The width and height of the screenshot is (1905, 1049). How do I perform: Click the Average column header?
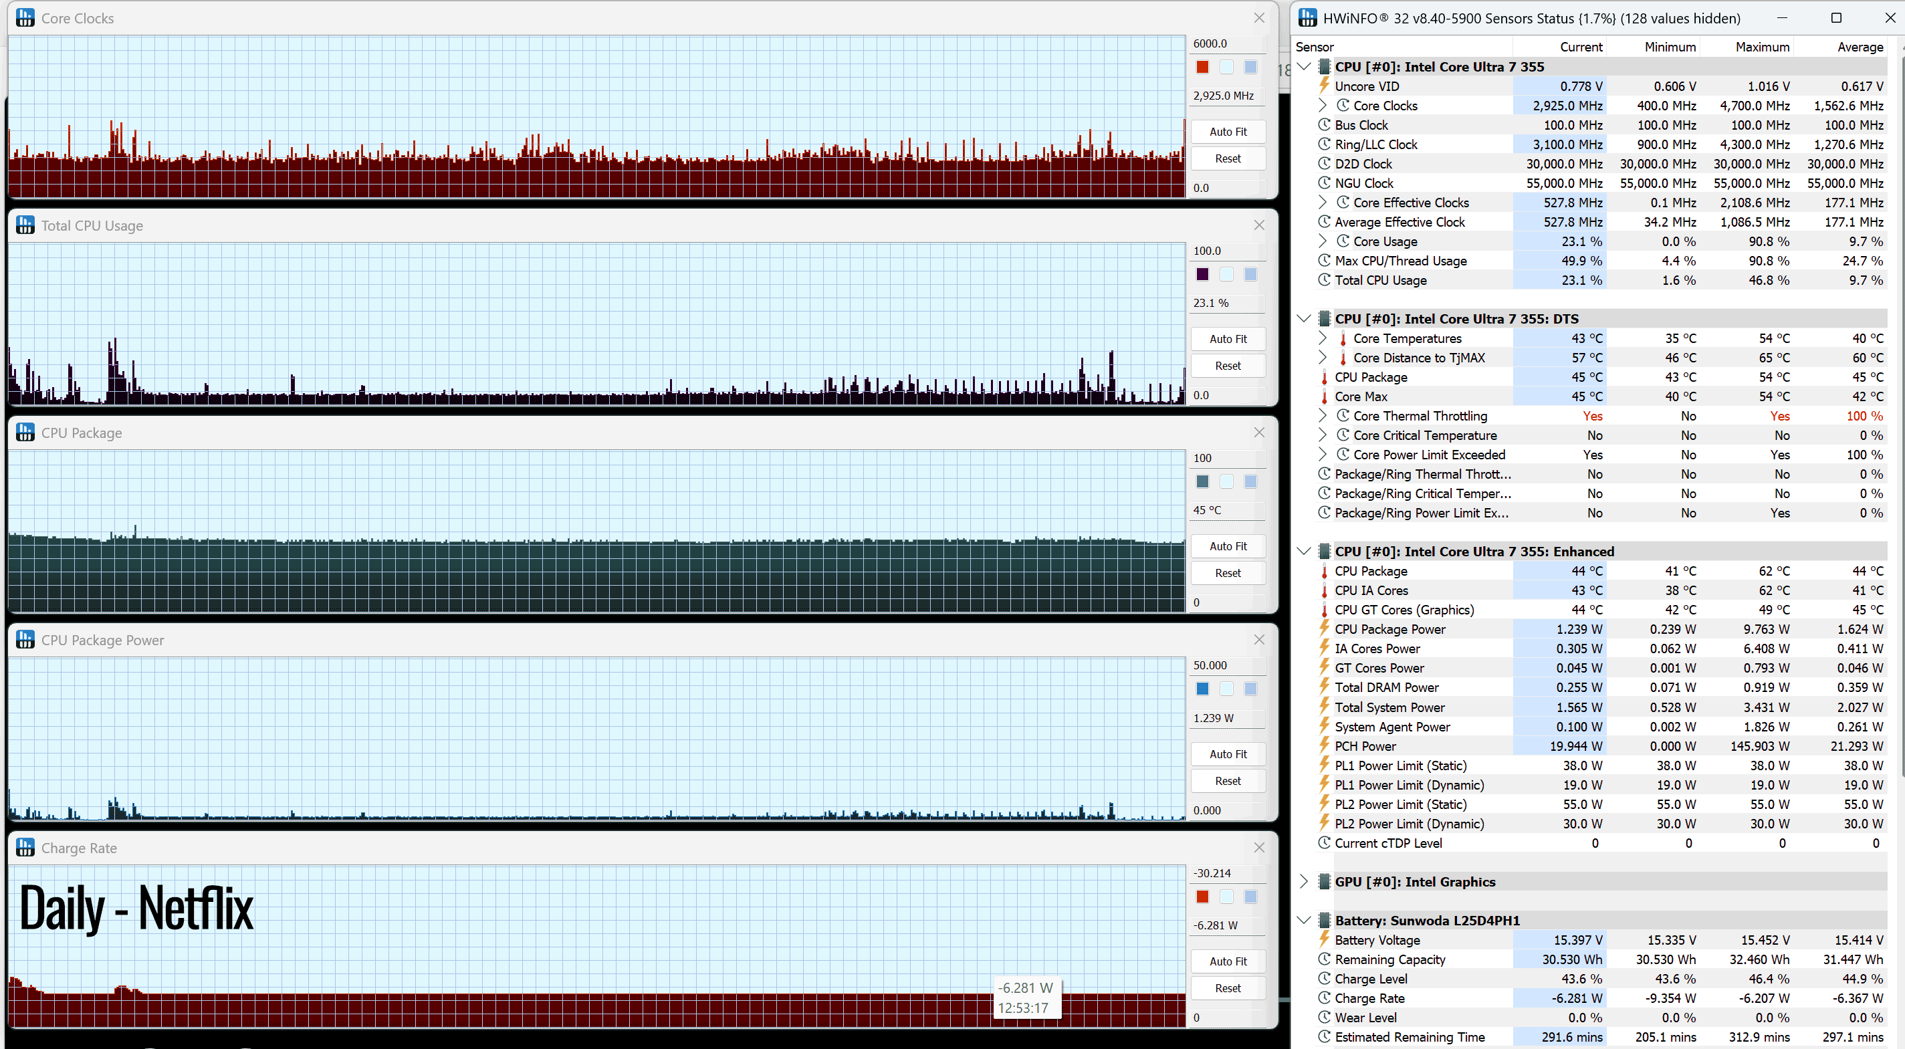[1861, 47]
